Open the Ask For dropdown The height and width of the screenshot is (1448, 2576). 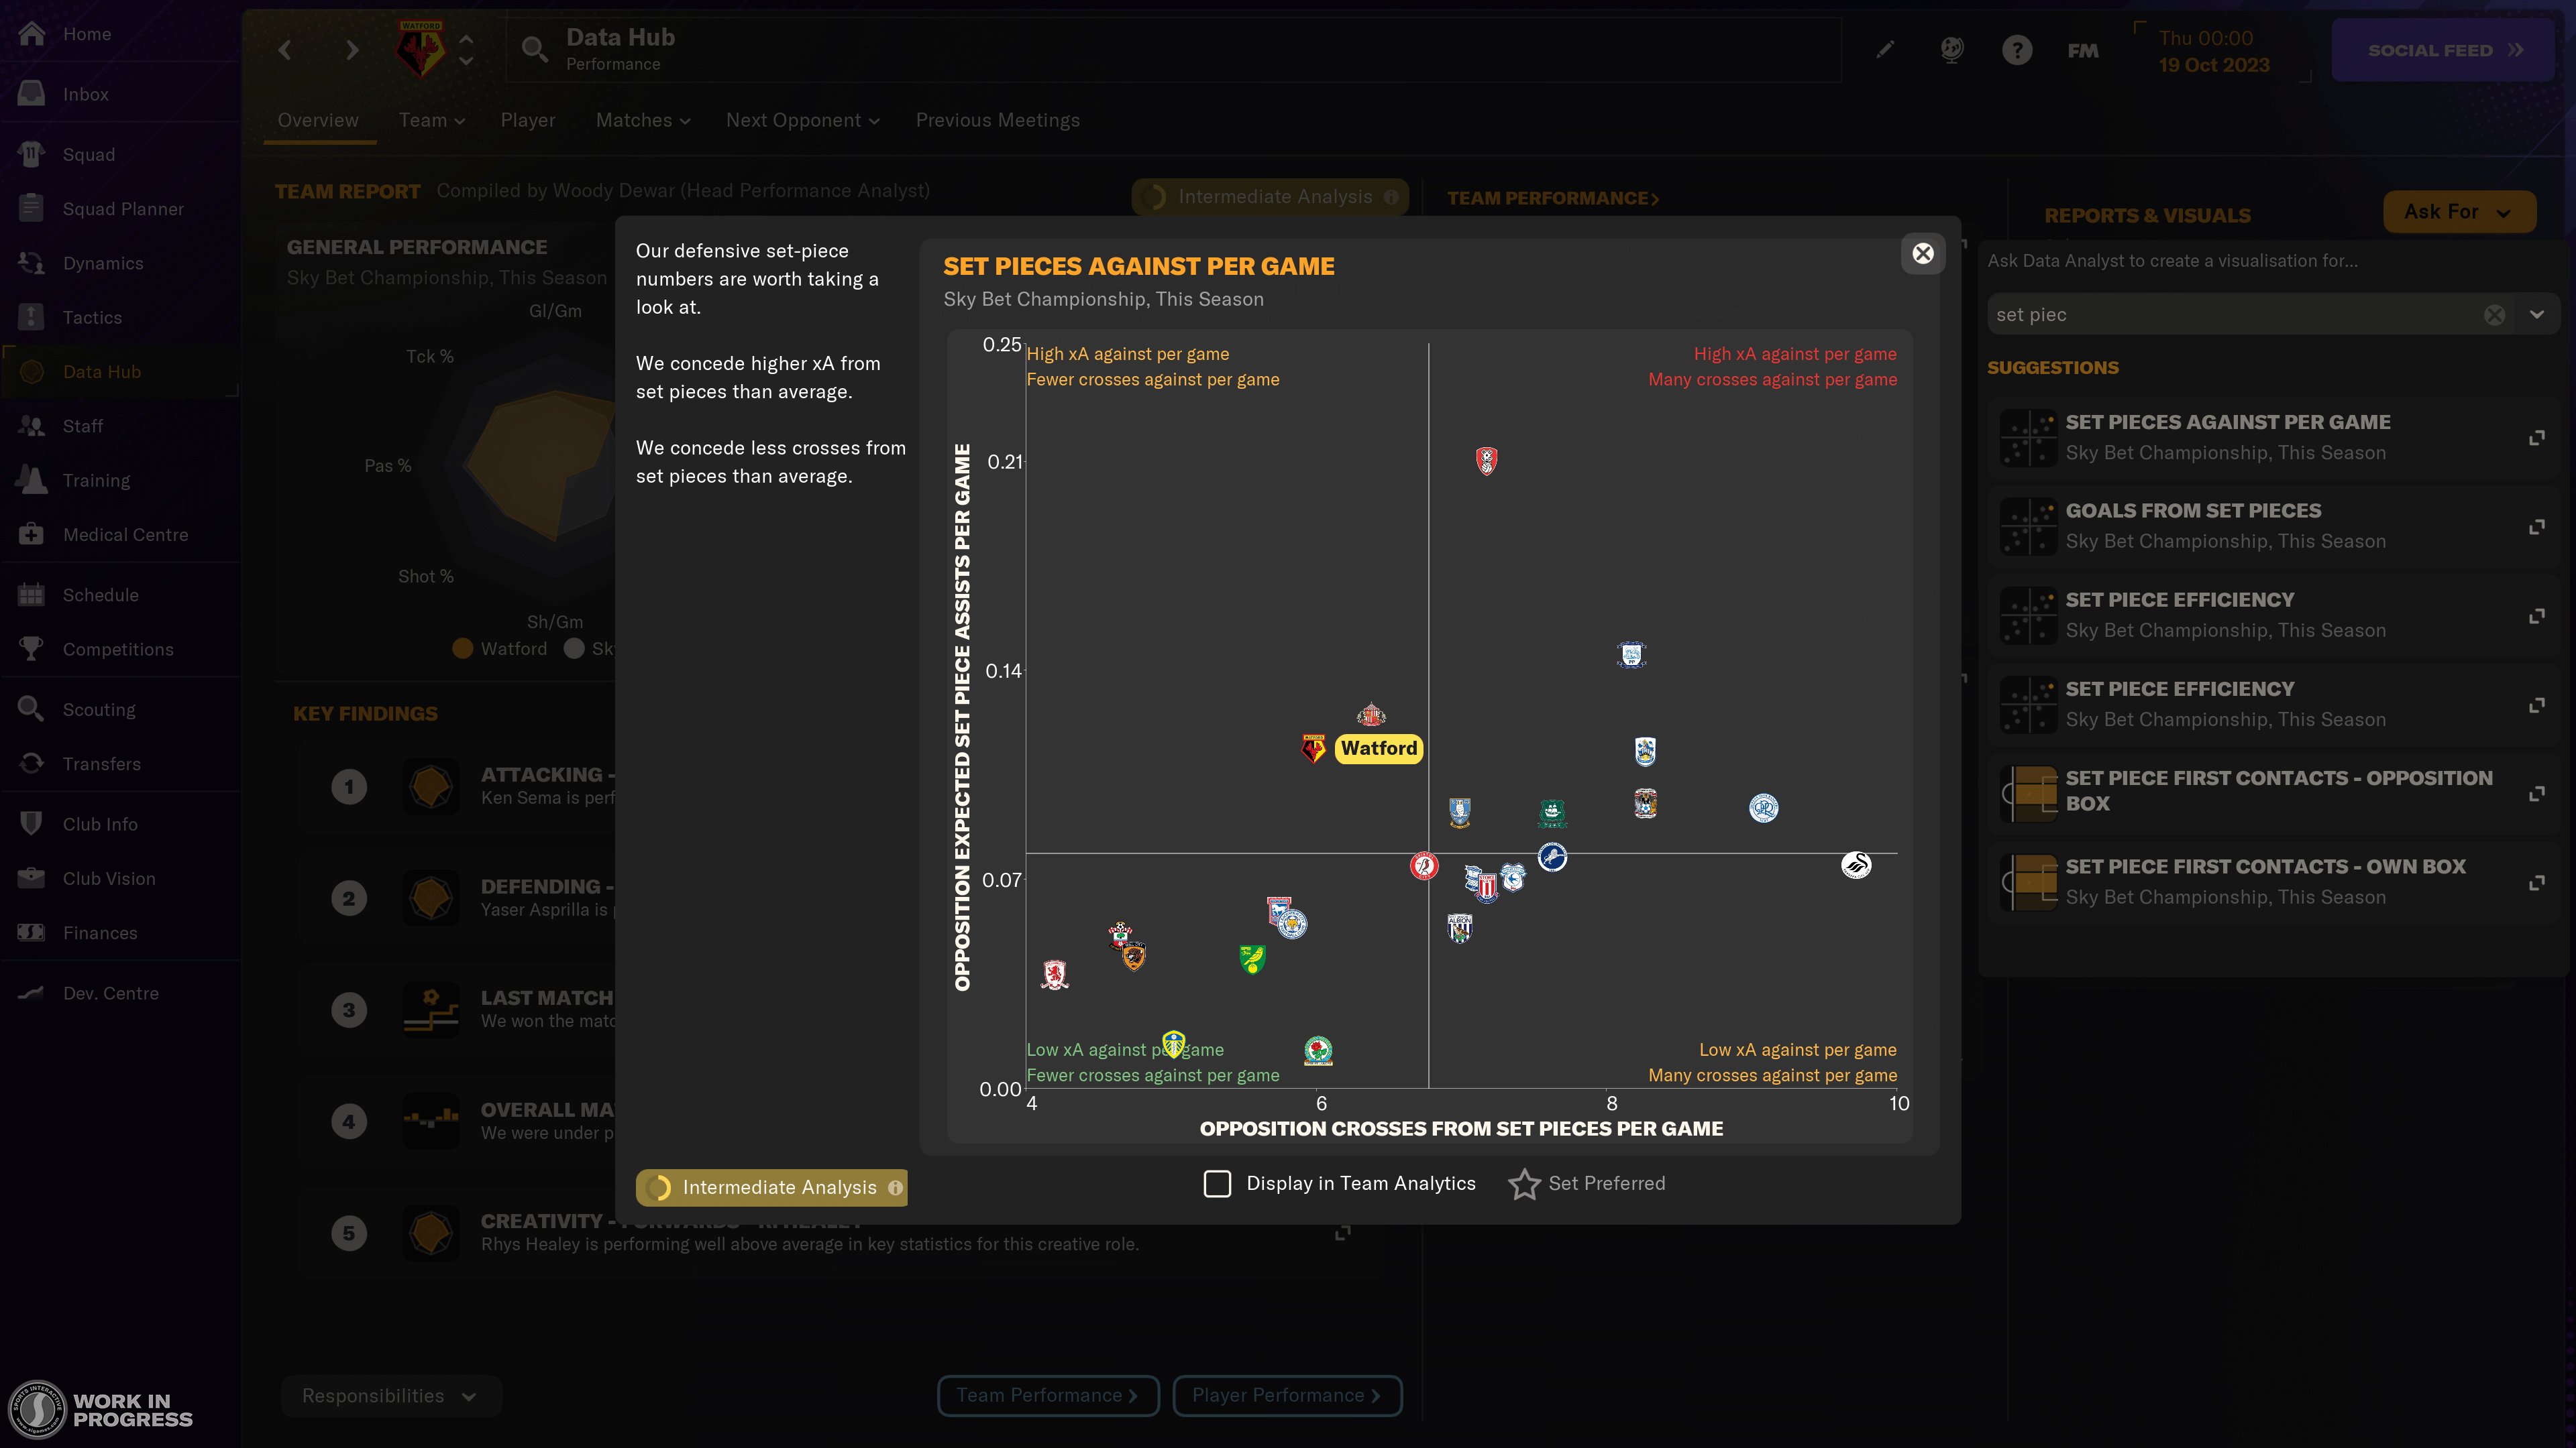[2459, 212]
